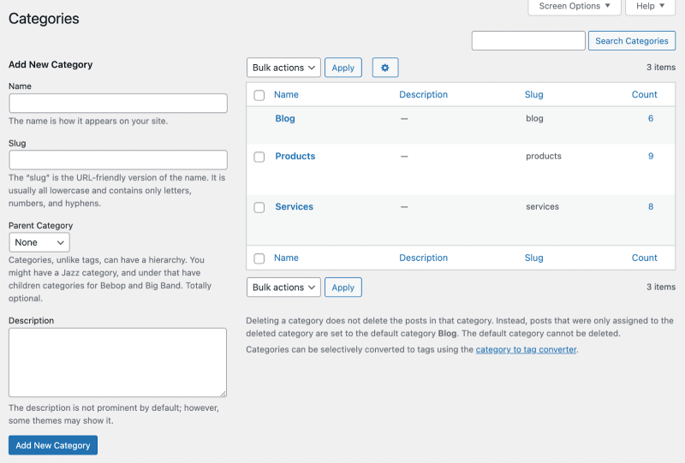Open the bottom Bulk actions dropdown
Image resolution: width=685 pixels, height=463 pixels.
click(283, 288)
